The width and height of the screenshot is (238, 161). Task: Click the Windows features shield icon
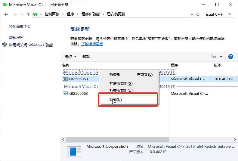click(5, 45)
